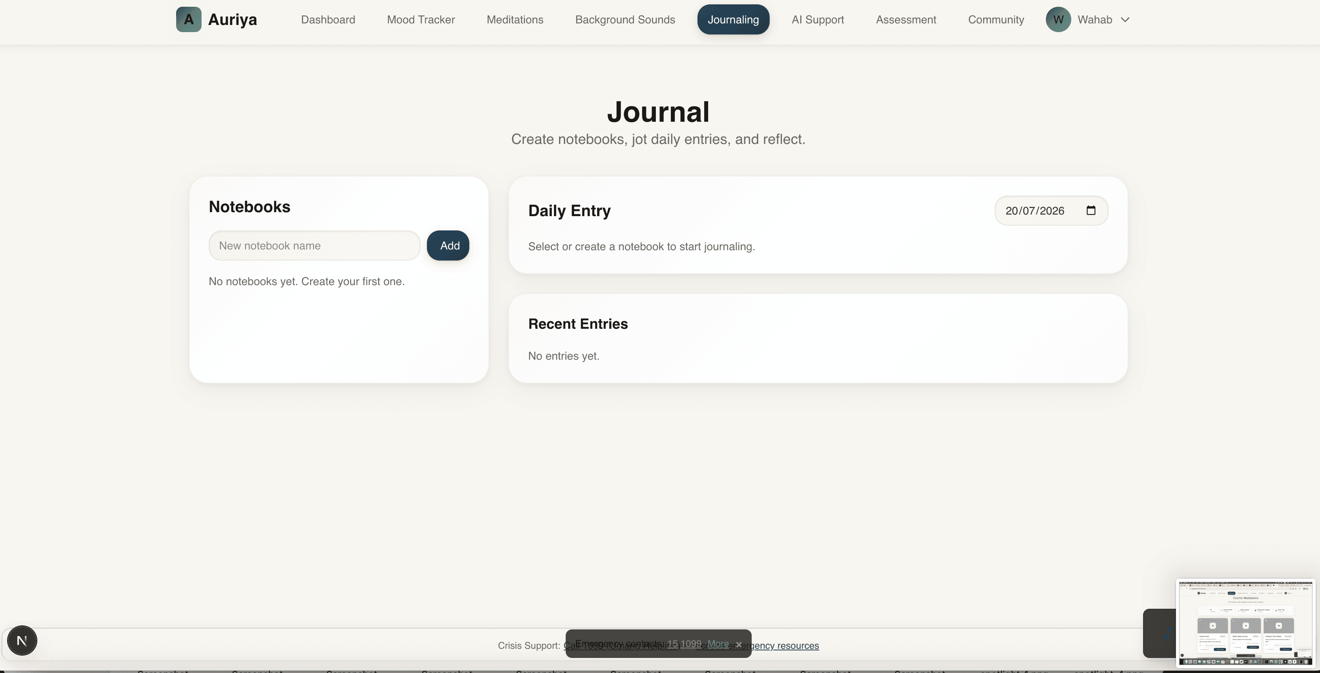Viewport: 1320px width, 673px height.
Task: Click "No notebooks yet. Create your first one."
Action: tap(306, 281)
